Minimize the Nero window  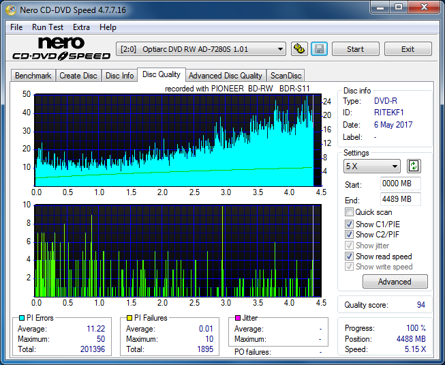click(380, 8)
